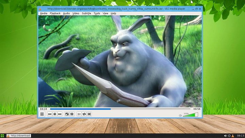Adjust the green volume slider
The image size is (245, 138).
pyautogui.click(x=190, y=115)
